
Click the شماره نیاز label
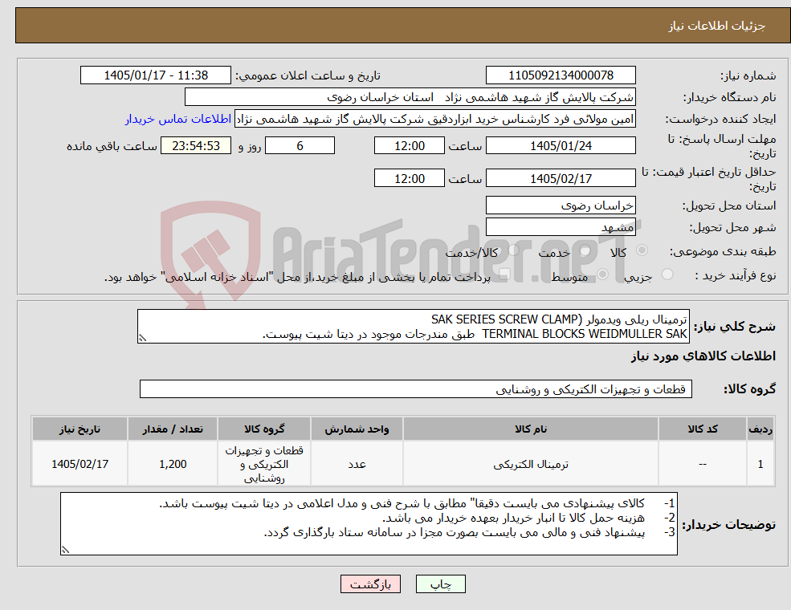pyautogui.click(x=748, y=76)
